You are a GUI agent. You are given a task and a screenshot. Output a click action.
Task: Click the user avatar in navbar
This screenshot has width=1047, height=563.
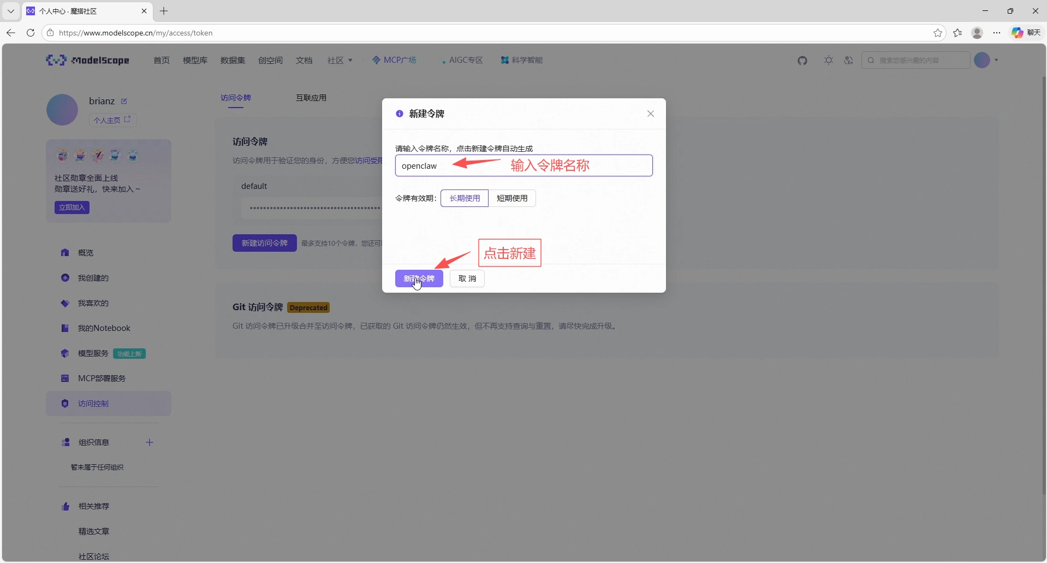tap(982, 60)
